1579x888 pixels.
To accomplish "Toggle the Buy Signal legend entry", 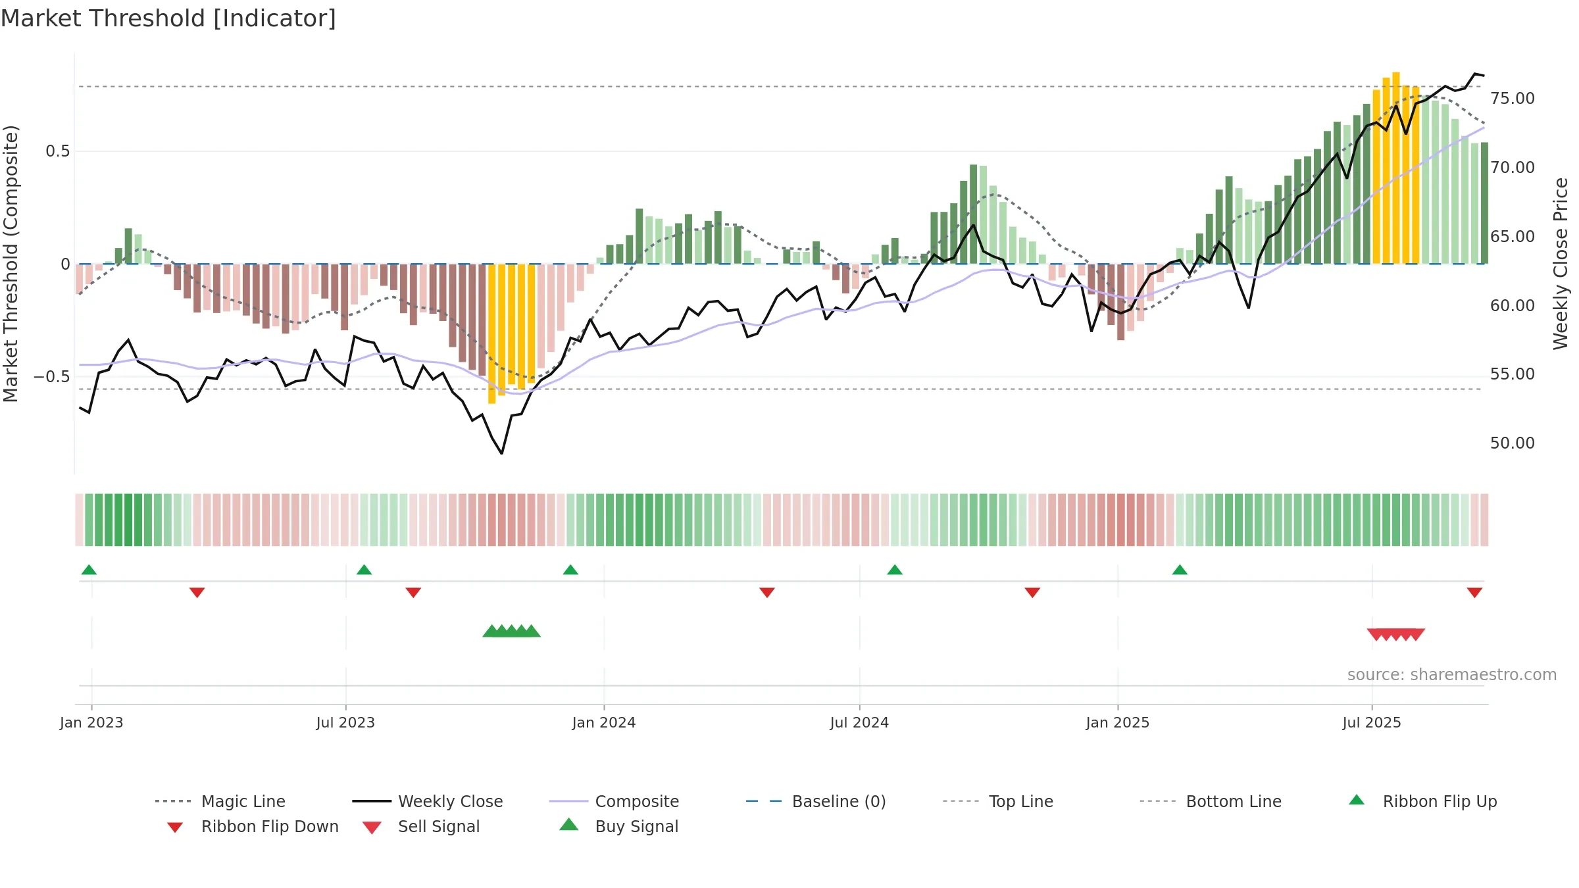I will 618,826.
